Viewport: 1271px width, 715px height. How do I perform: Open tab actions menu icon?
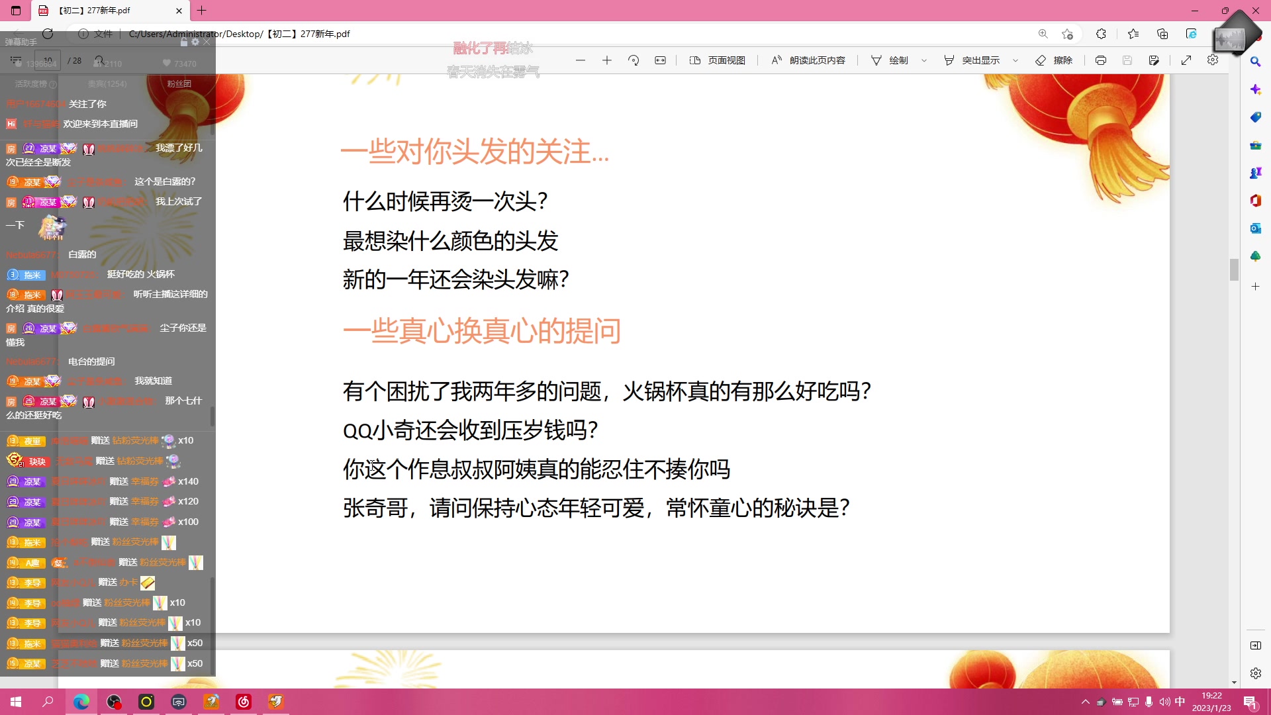point(16,11)
